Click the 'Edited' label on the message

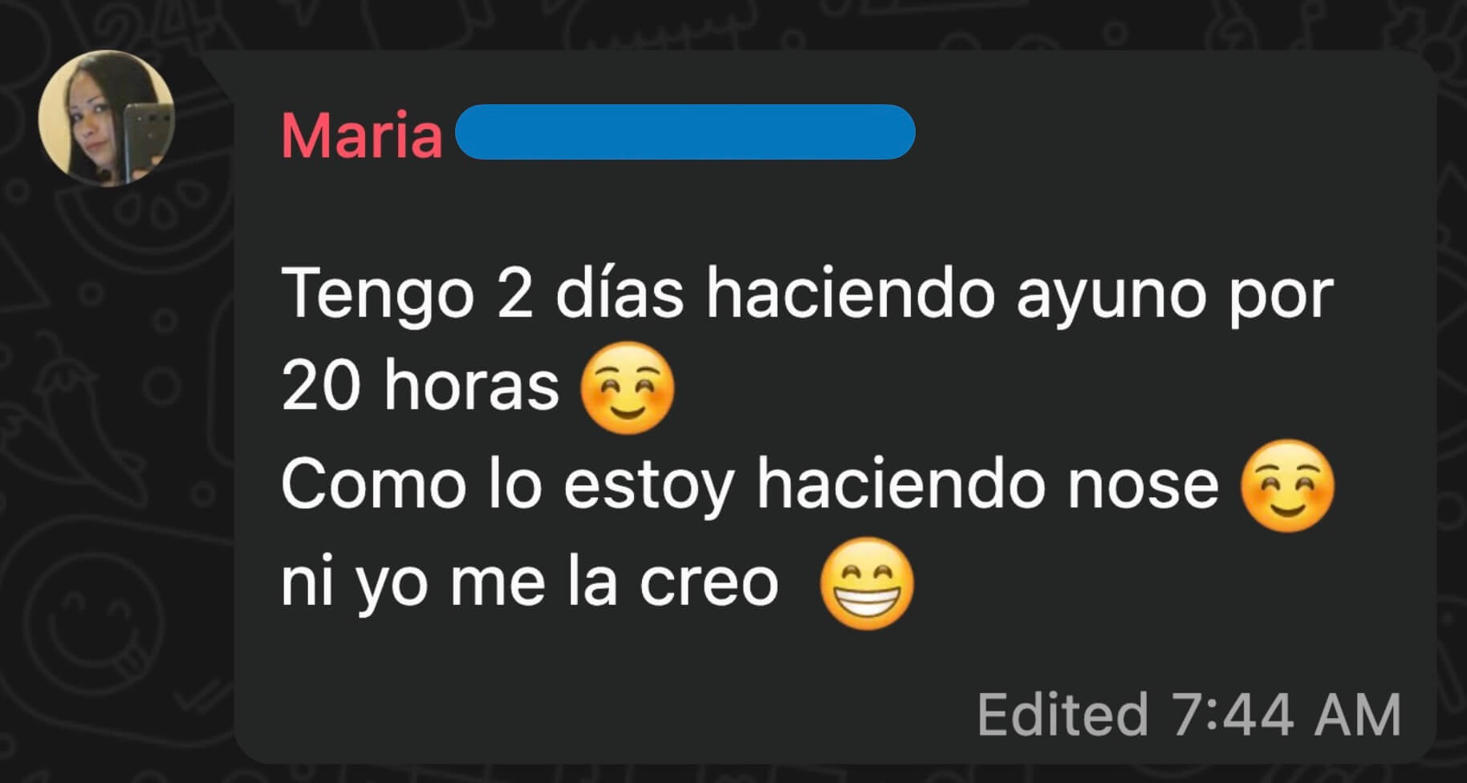tap(1063, 714)
